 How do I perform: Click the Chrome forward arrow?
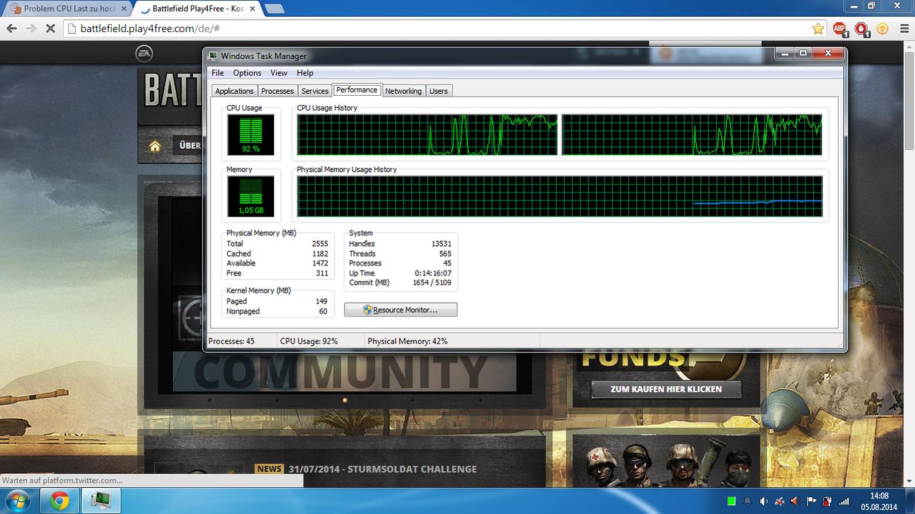point(31,29)
